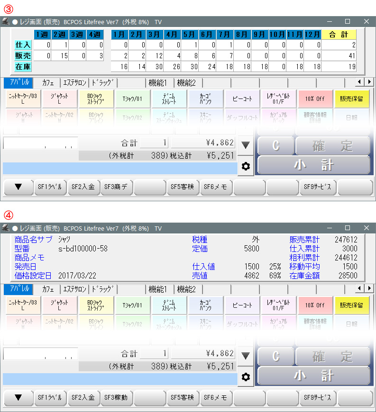Switch to the カフェ tab in window ③
This screenshot has width=376, height=412.
(48, 83)
